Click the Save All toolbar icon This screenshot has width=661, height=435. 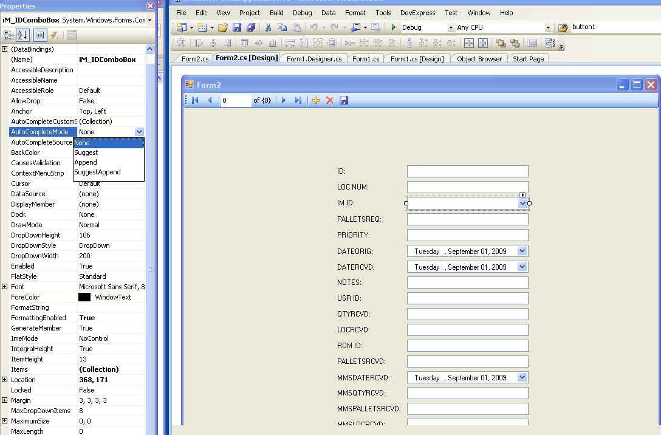click(x=250, y=27)
